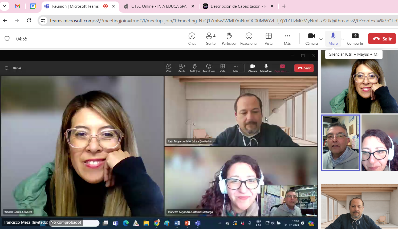Change layout with Vista button
The image size is (398, 229).
coord(269,39)
